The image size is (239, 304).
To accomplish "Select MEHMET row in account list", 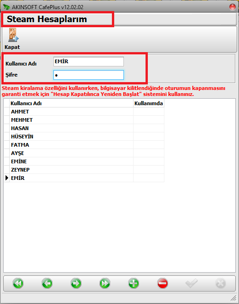I will (x=84, y=120).
